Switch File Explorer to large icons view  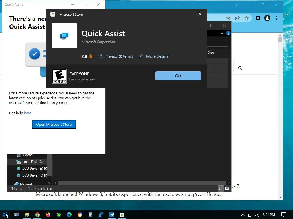point(227,188)
